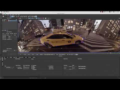Click the Stop playback button
Image resolution: width=120 pixels, height=90 pixels.
click(48, 54)
